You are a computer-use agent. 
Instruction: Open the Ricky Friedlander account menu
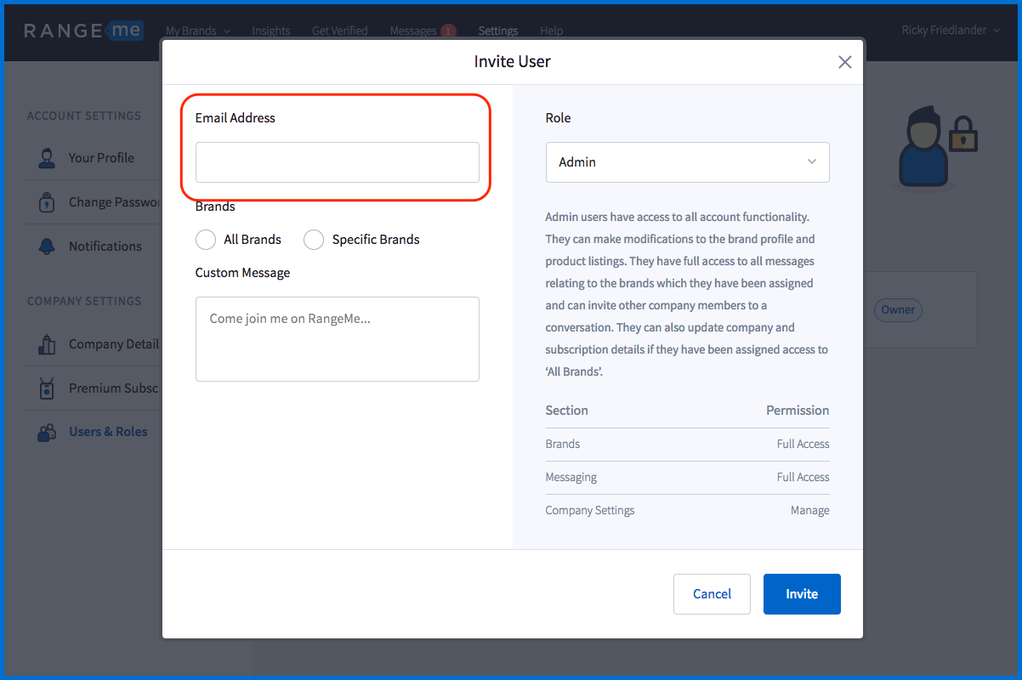[x=950, y=30]
